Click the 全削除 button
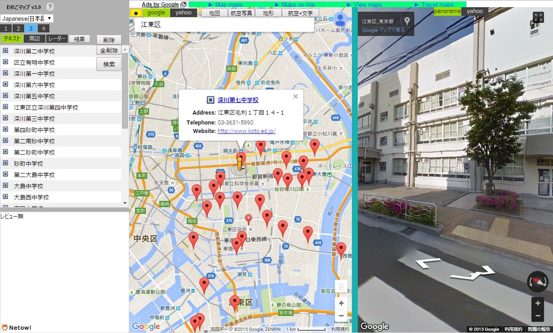Image resolution: width=553 pixels, height=333 pixels. [109, 51]
